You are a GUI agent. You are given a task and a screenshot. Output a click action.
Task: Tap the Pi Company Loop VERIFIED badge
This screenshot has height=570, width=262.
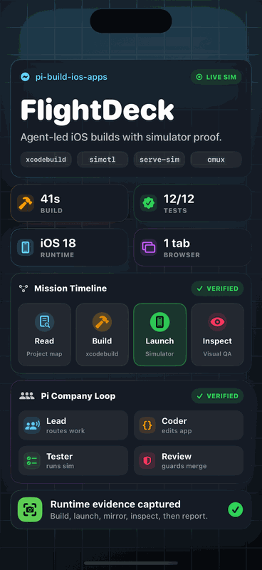click(x=217, y=396)
